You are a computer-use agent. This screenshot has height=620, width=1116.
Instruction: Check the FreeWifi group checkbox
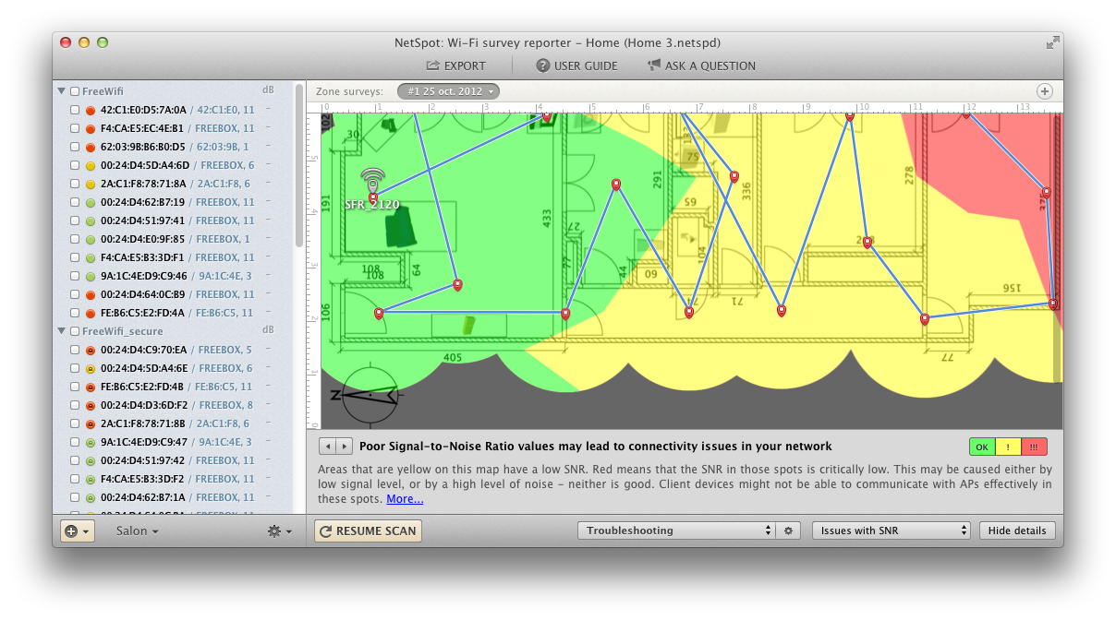coord(75,91)
